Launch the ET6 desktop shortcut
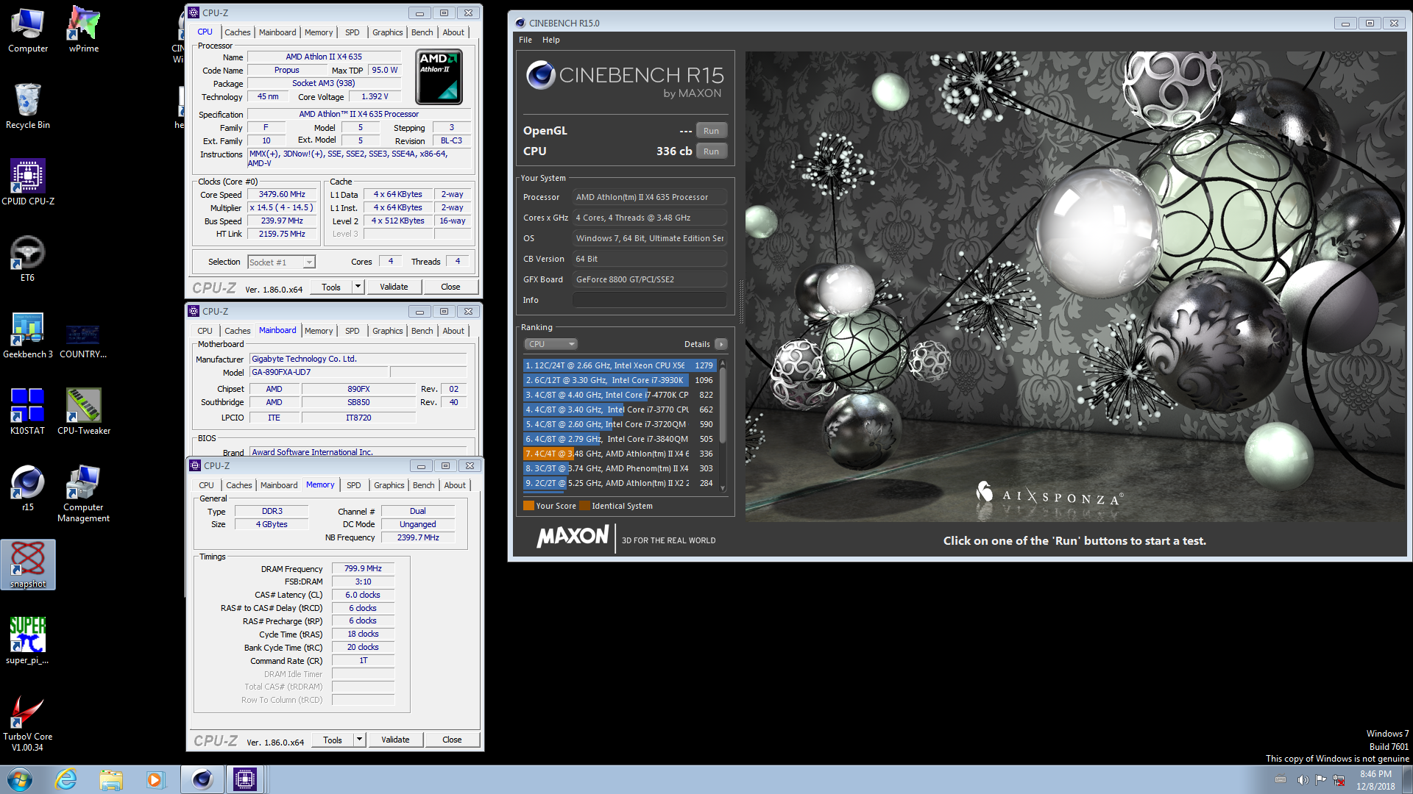This screenshot has width=1413, height=794. point(28,258)
